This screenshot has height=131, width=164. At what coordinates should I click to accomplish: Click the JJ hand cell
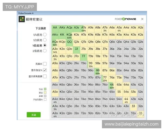pyautogui.click(x=77, y=50)
